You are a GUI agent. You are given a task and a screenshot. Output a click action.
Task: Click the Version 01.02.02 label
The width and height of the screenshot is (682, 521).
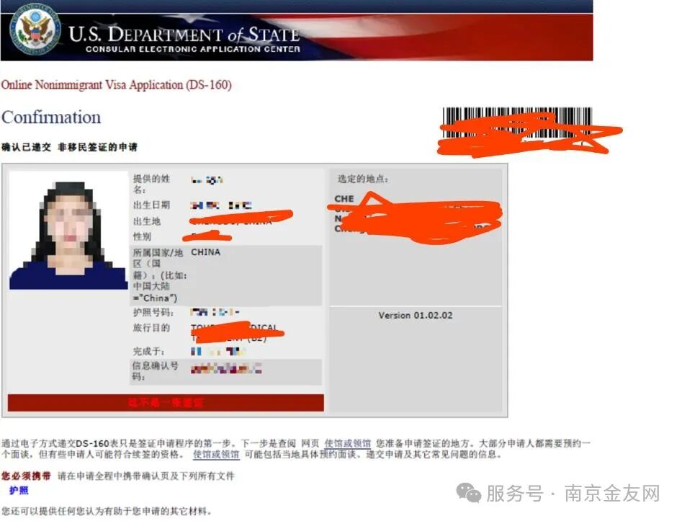point(415,315)
